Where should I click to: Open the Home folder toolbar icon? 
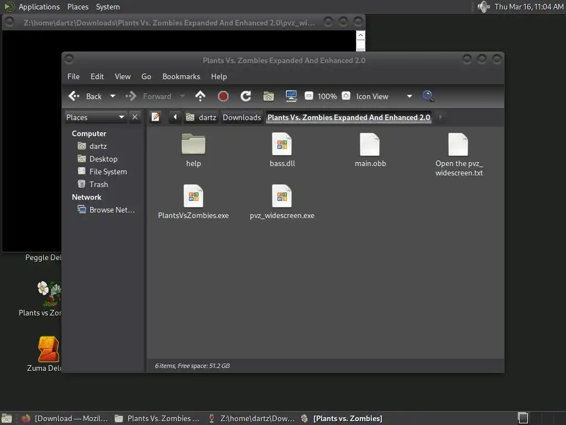269,96
